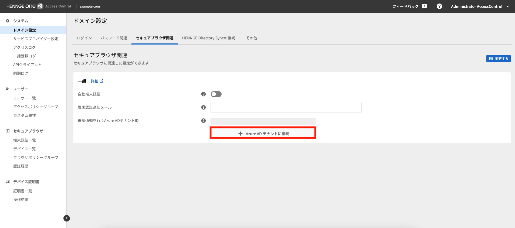Open the feedback icon in header
The image size is (515, 228).
coord(424,6)
